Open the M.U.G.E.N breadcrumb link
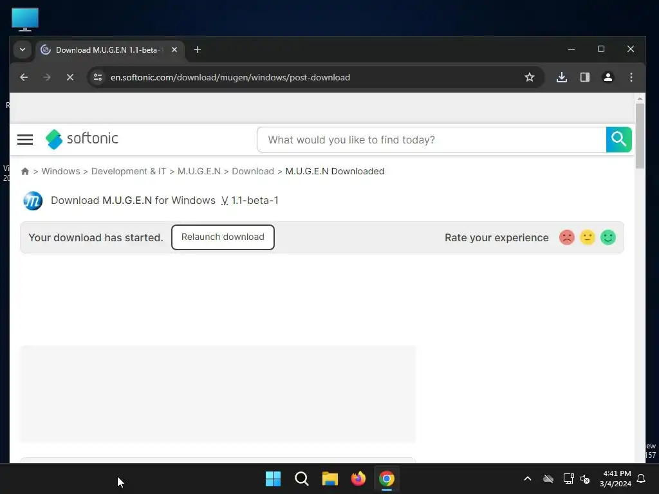The height and width of the screenshot is (494, 659). click(199, 171)
